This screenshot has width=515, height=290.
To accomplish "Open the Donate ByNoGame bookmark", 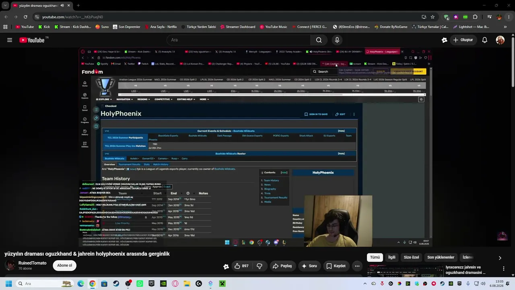I will [391, 27].
